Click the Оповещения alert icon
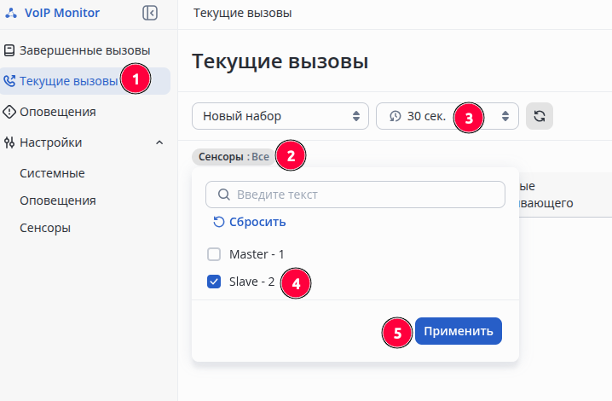 pos(9,112)
